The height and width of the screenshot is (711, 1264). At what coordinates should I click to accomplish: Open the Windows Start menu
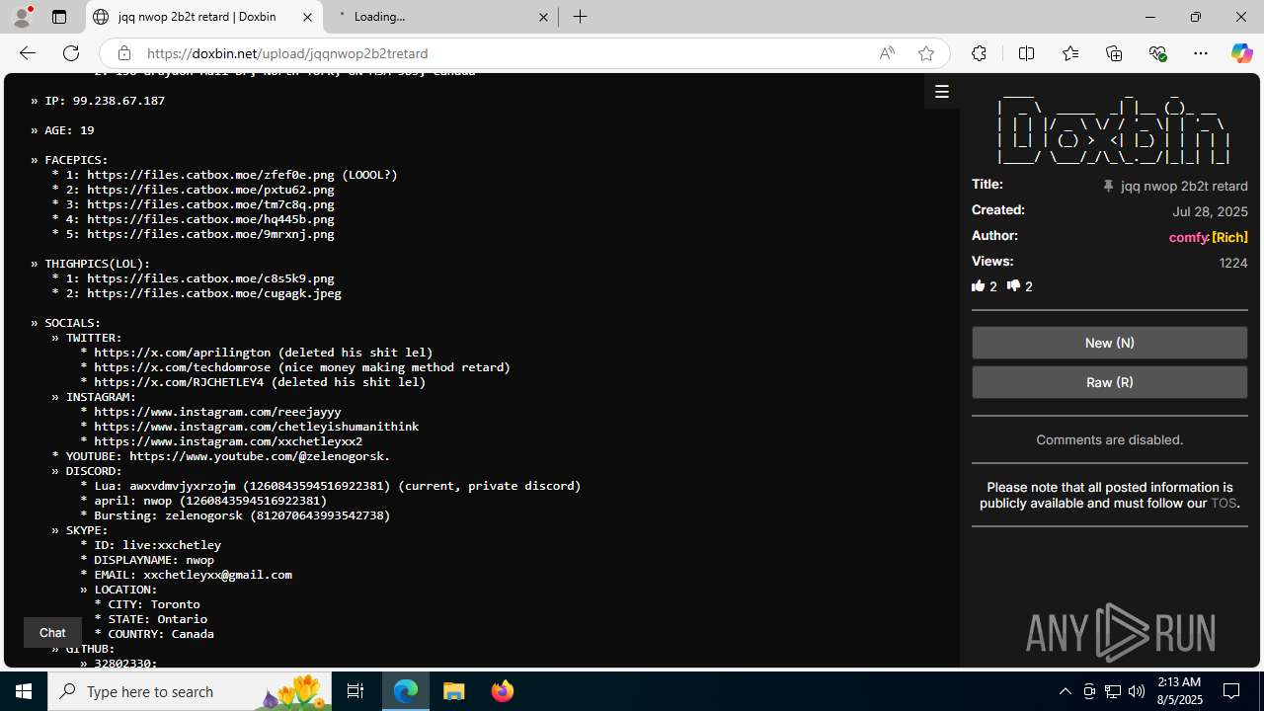[24, 691]
